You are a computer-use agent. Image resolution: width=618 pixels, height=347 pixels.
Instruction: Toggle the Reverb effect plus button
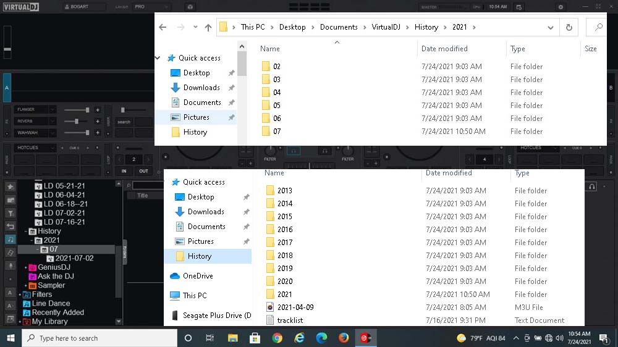97,121
